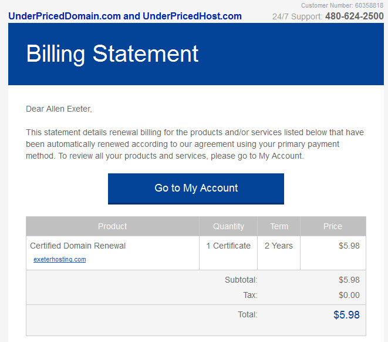Viewport: 388px width, 342px height.
Task: Click the 480-624-2500 support phone number
Action: point(354,16)
